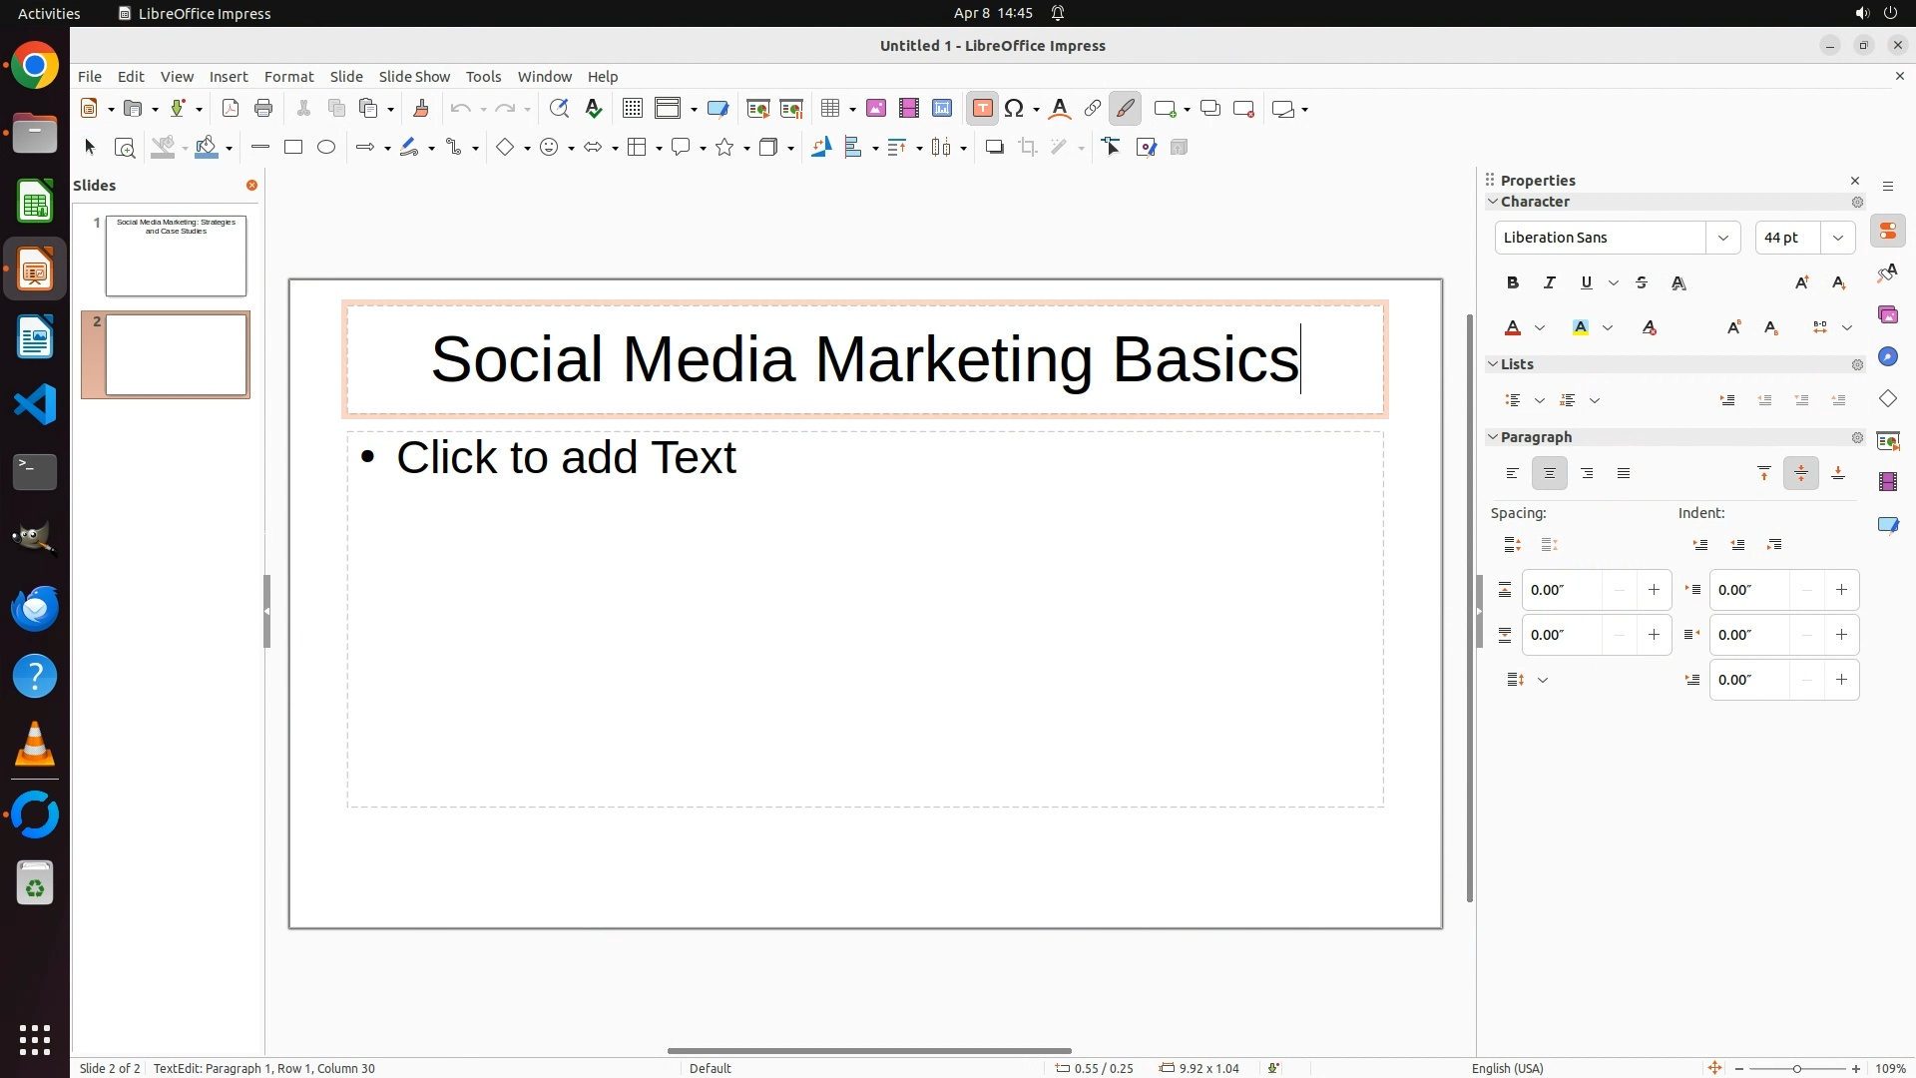Click the Insert Special Character omega icon
This screenshot has width=1916, height=1078.
1014,109
